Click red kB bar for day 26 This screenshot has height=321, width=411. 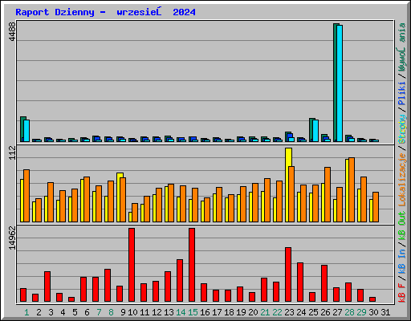coord(324,283)
